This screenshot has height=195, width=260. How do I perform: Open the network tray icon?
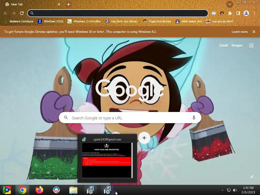[x=229, y=190]
